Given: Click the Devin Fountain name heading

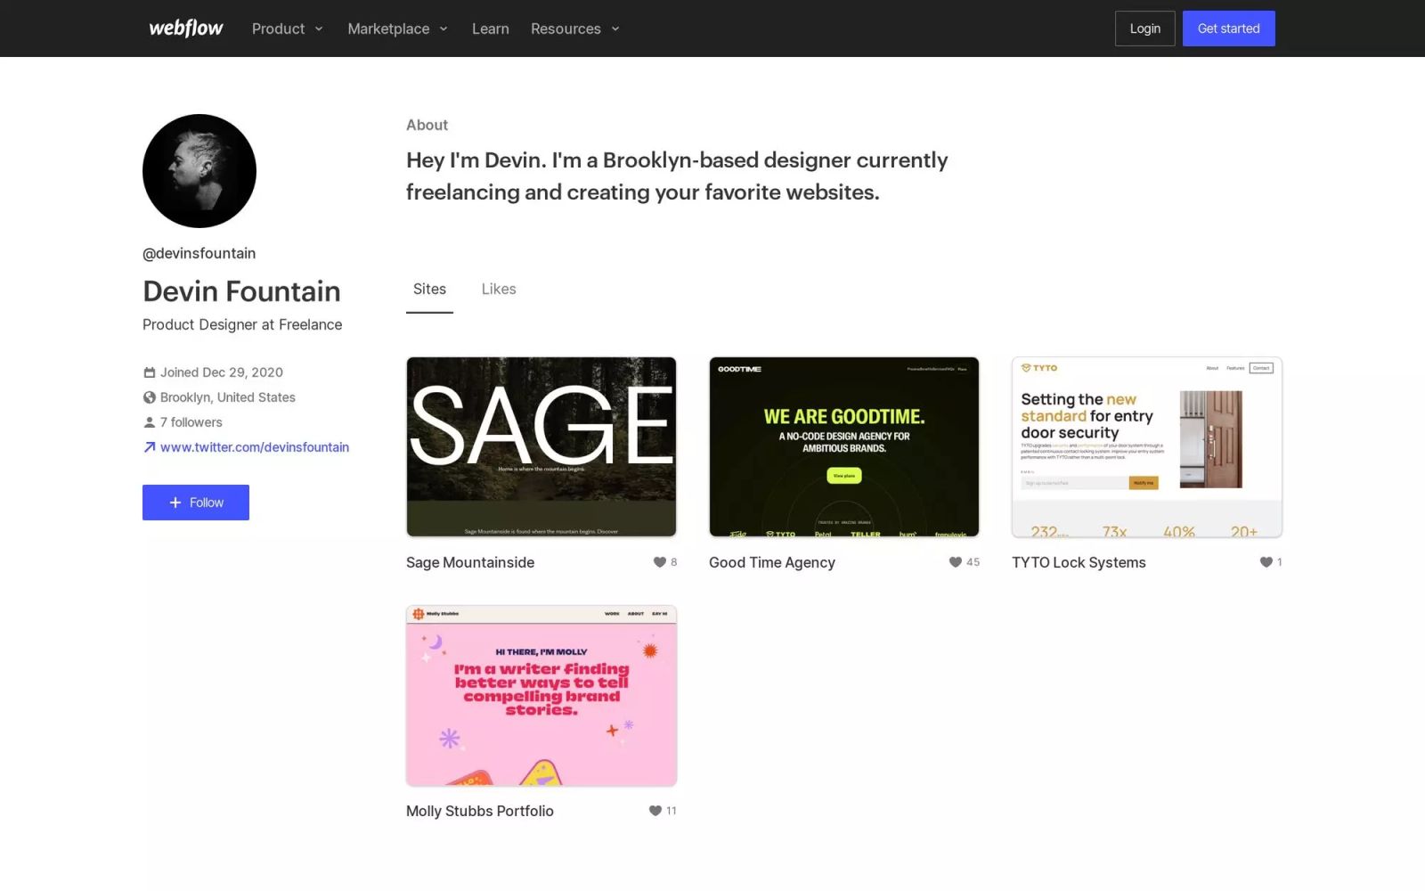Looking at the screenshot, I should tap(241, 291).
